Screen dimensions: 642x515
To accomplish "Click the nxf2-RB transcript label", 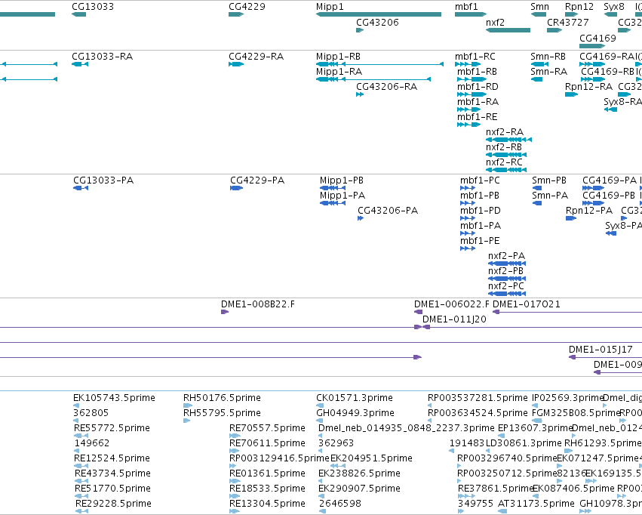I will click(x=504, y=147).
